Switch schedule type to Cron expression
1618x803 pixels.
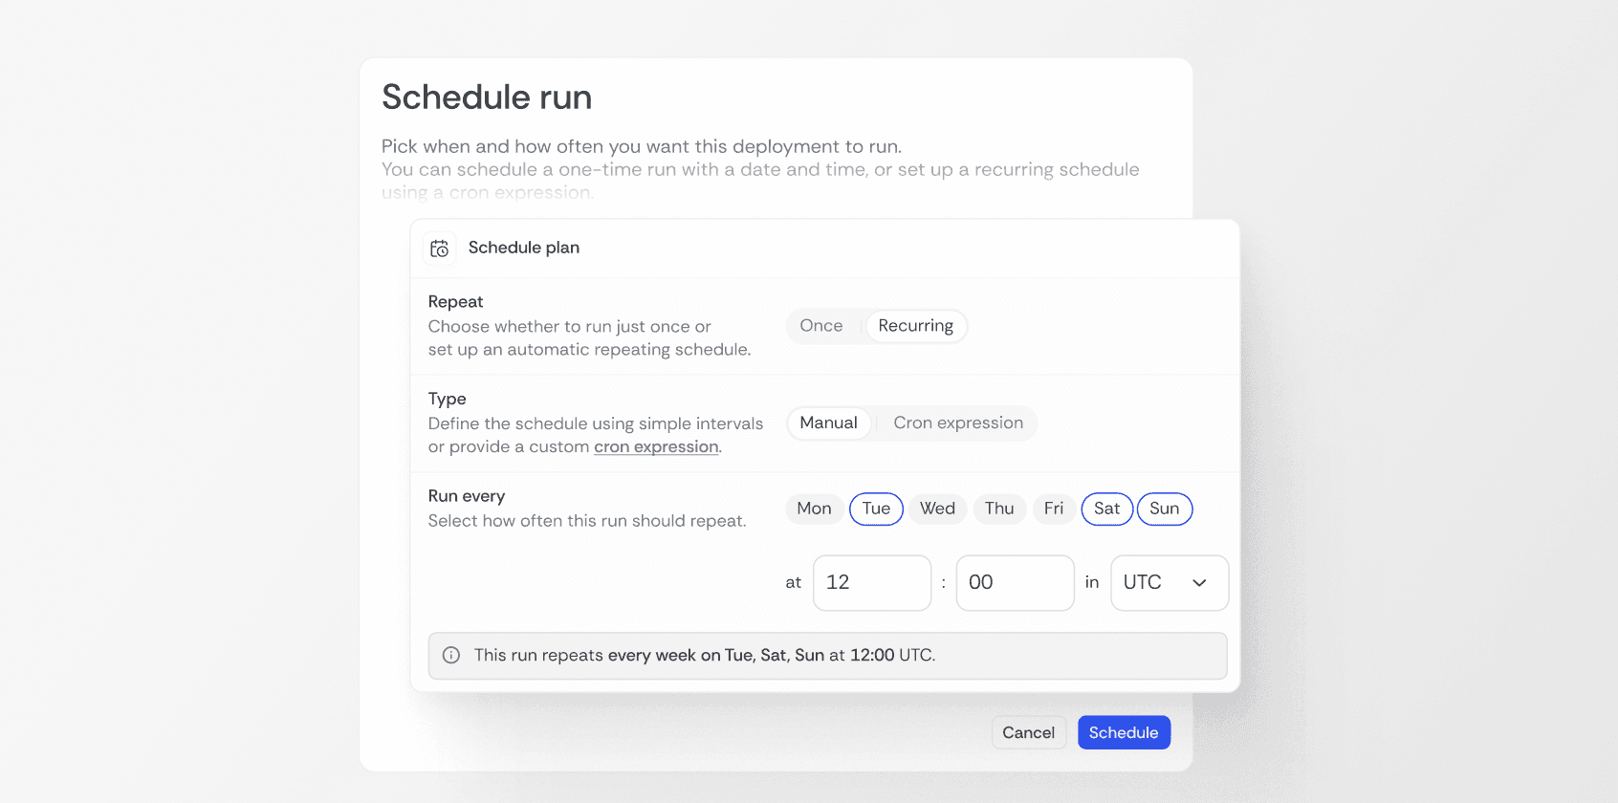(x=957, y=423)
